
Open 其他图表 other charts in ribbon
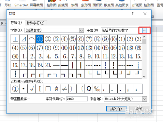122,5
